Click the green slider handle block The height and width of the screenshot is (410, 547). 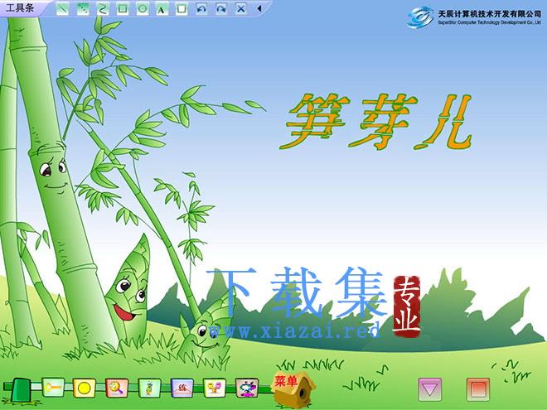pyautogui.click(x=22, y=390)
